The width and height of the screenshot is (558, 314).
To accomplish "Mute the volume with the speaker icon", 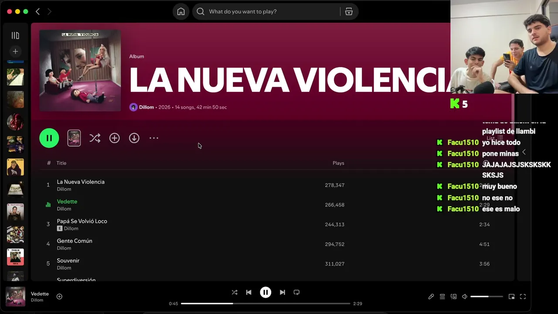I will [465, 297].
